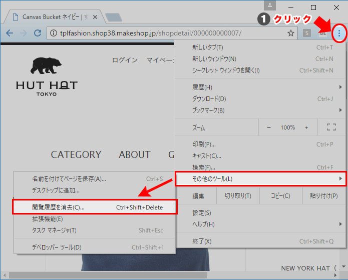Open シークレット ウィンドウを開く(I)
Image resolution: width=348 pixels, height=280 pixels.
[260, 70]
